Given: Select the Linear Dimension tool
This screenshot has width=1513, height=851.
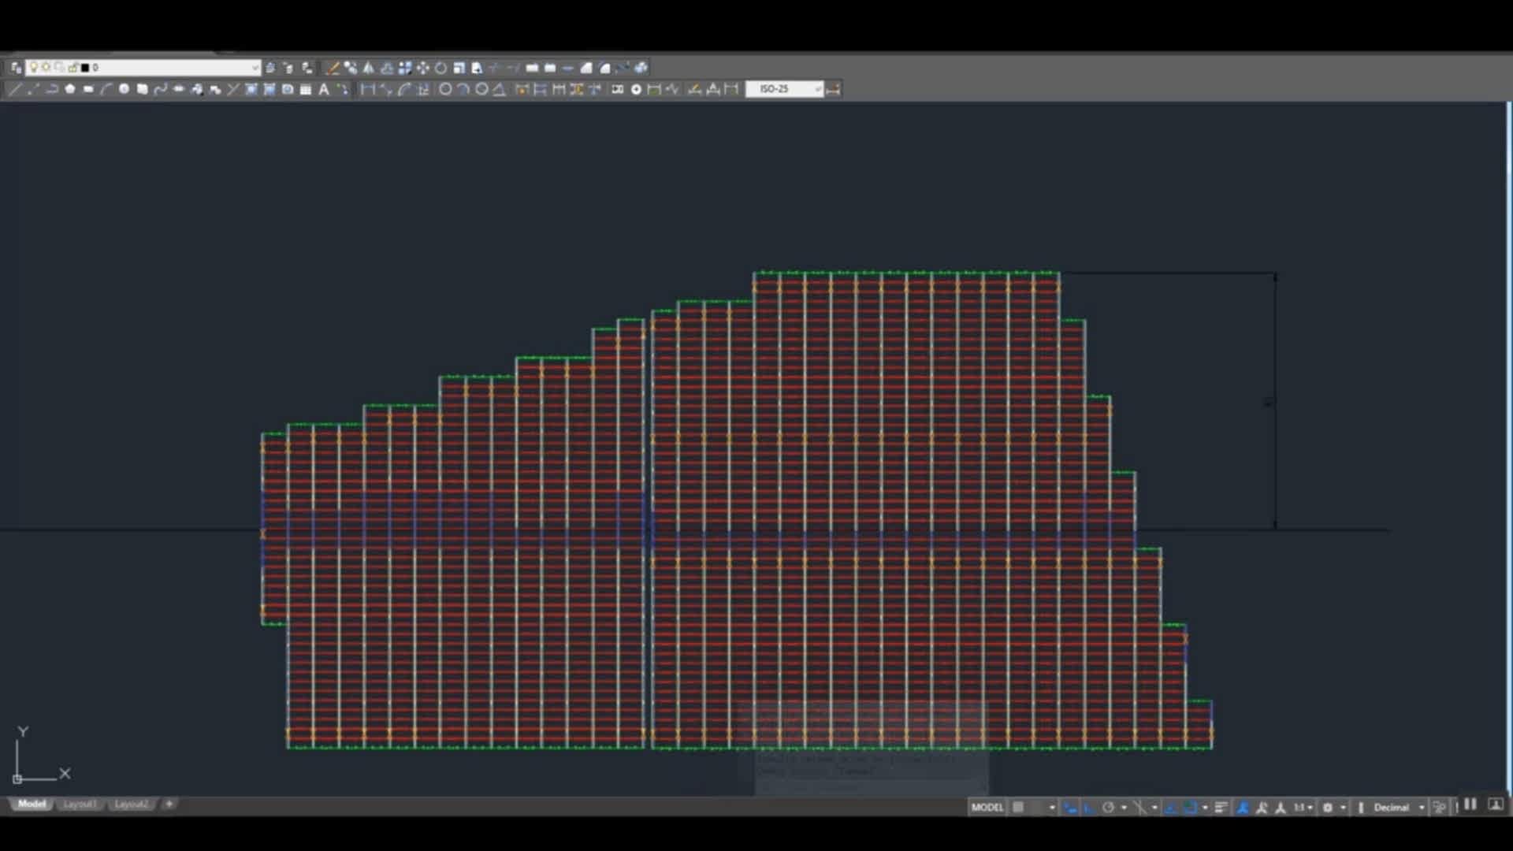Looking at the screenshot, I should 368,89.
